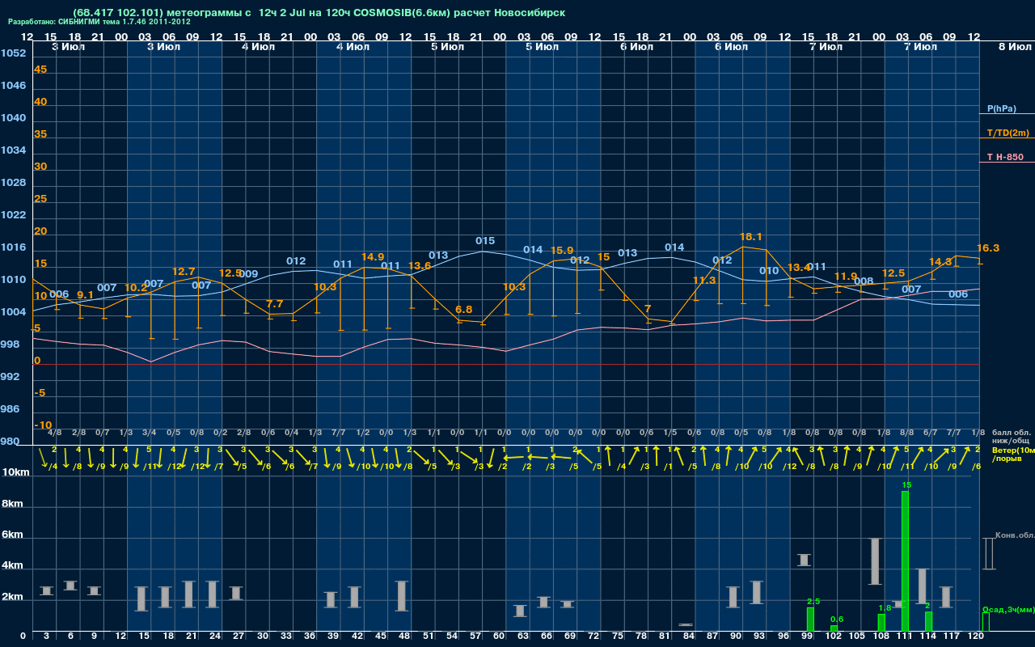Click the 015 pressure curve label
The image size is (1035, 647).
(485, 241)
